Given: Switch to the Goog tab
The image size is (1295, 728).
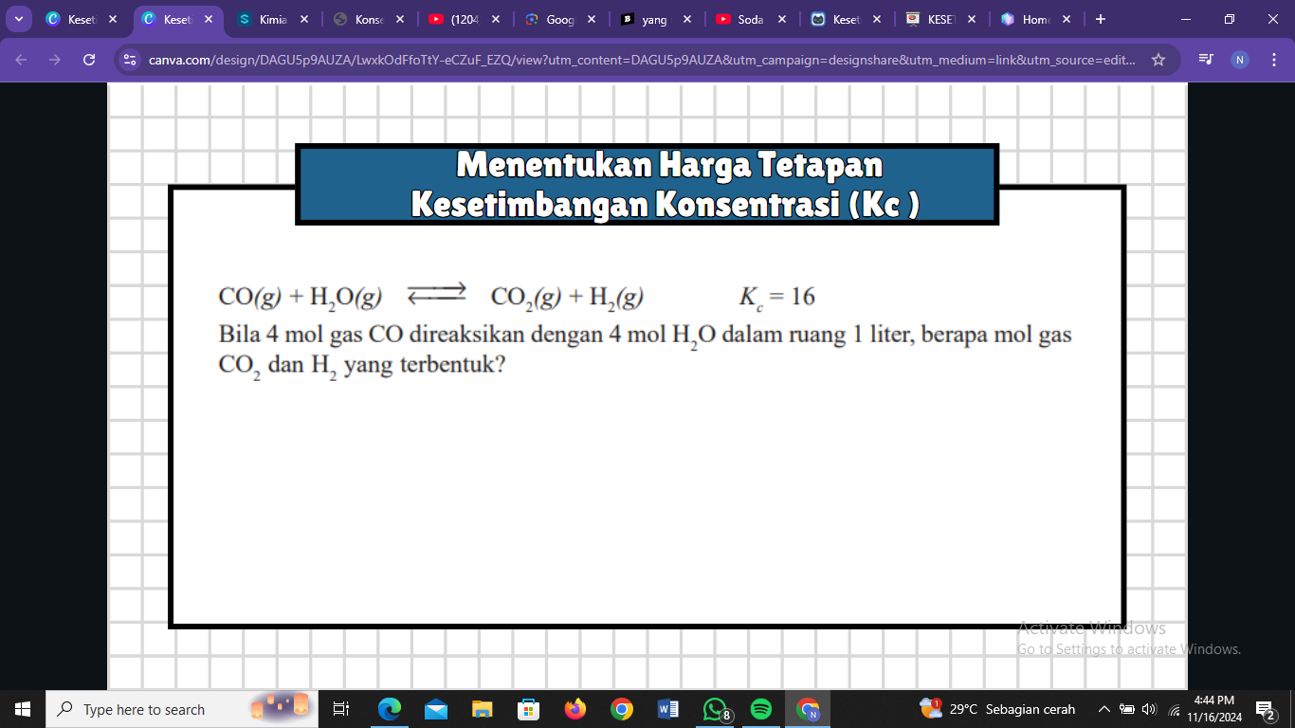Looking at the screenshot, I should coord(561,19).
